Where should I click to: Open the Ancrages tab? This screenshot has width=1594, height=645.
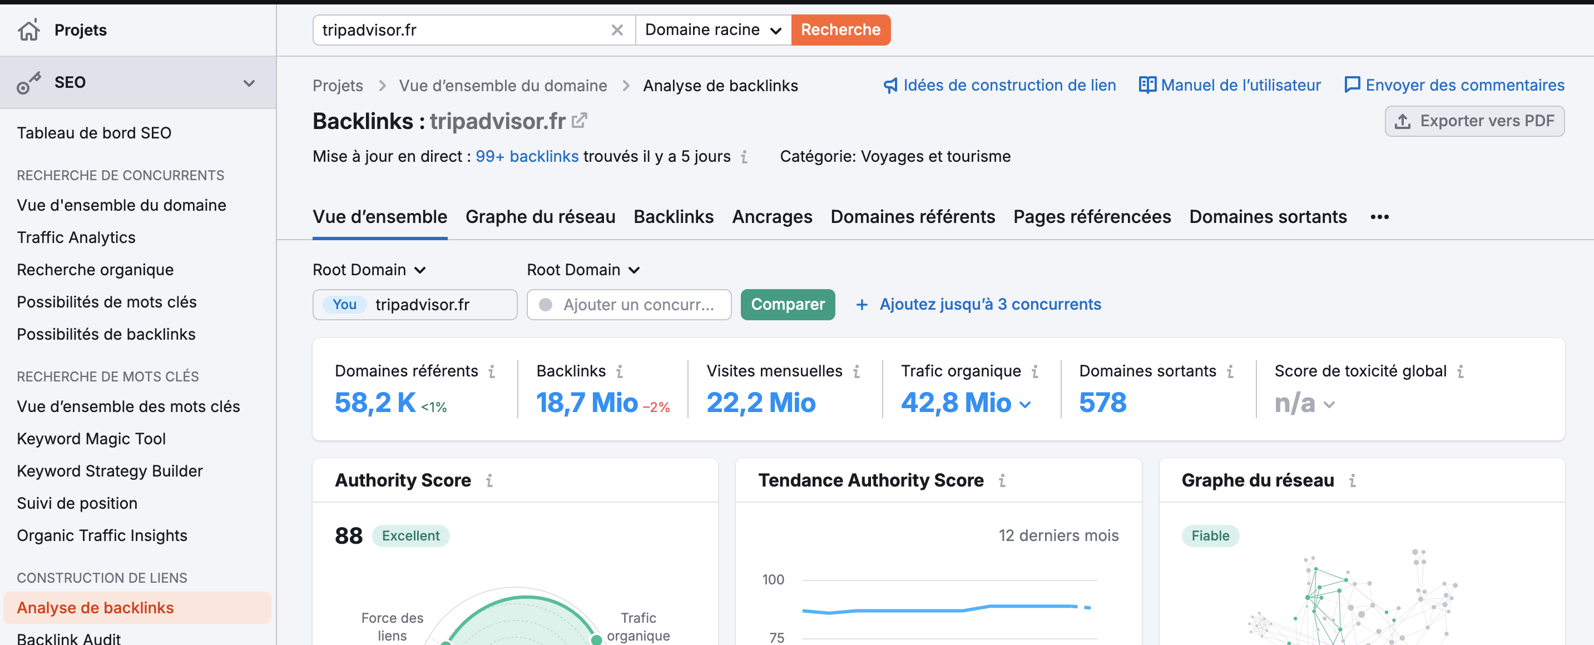click(x=771, y=217)
